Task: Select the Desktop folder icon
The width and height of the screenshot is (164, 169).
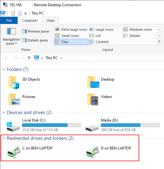Action: (x=93, y=82)
